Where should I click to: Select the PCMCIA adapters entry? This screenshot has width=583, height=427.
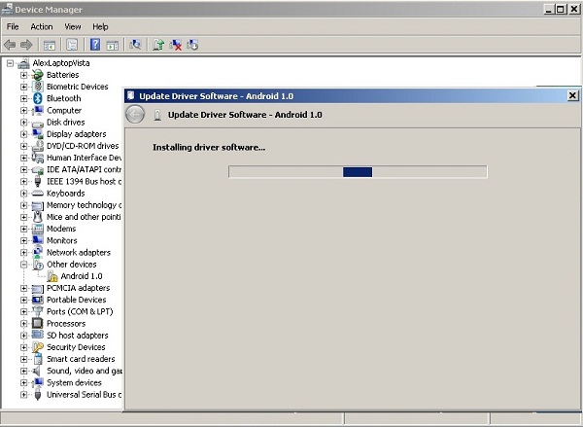(x=78, y=288)
